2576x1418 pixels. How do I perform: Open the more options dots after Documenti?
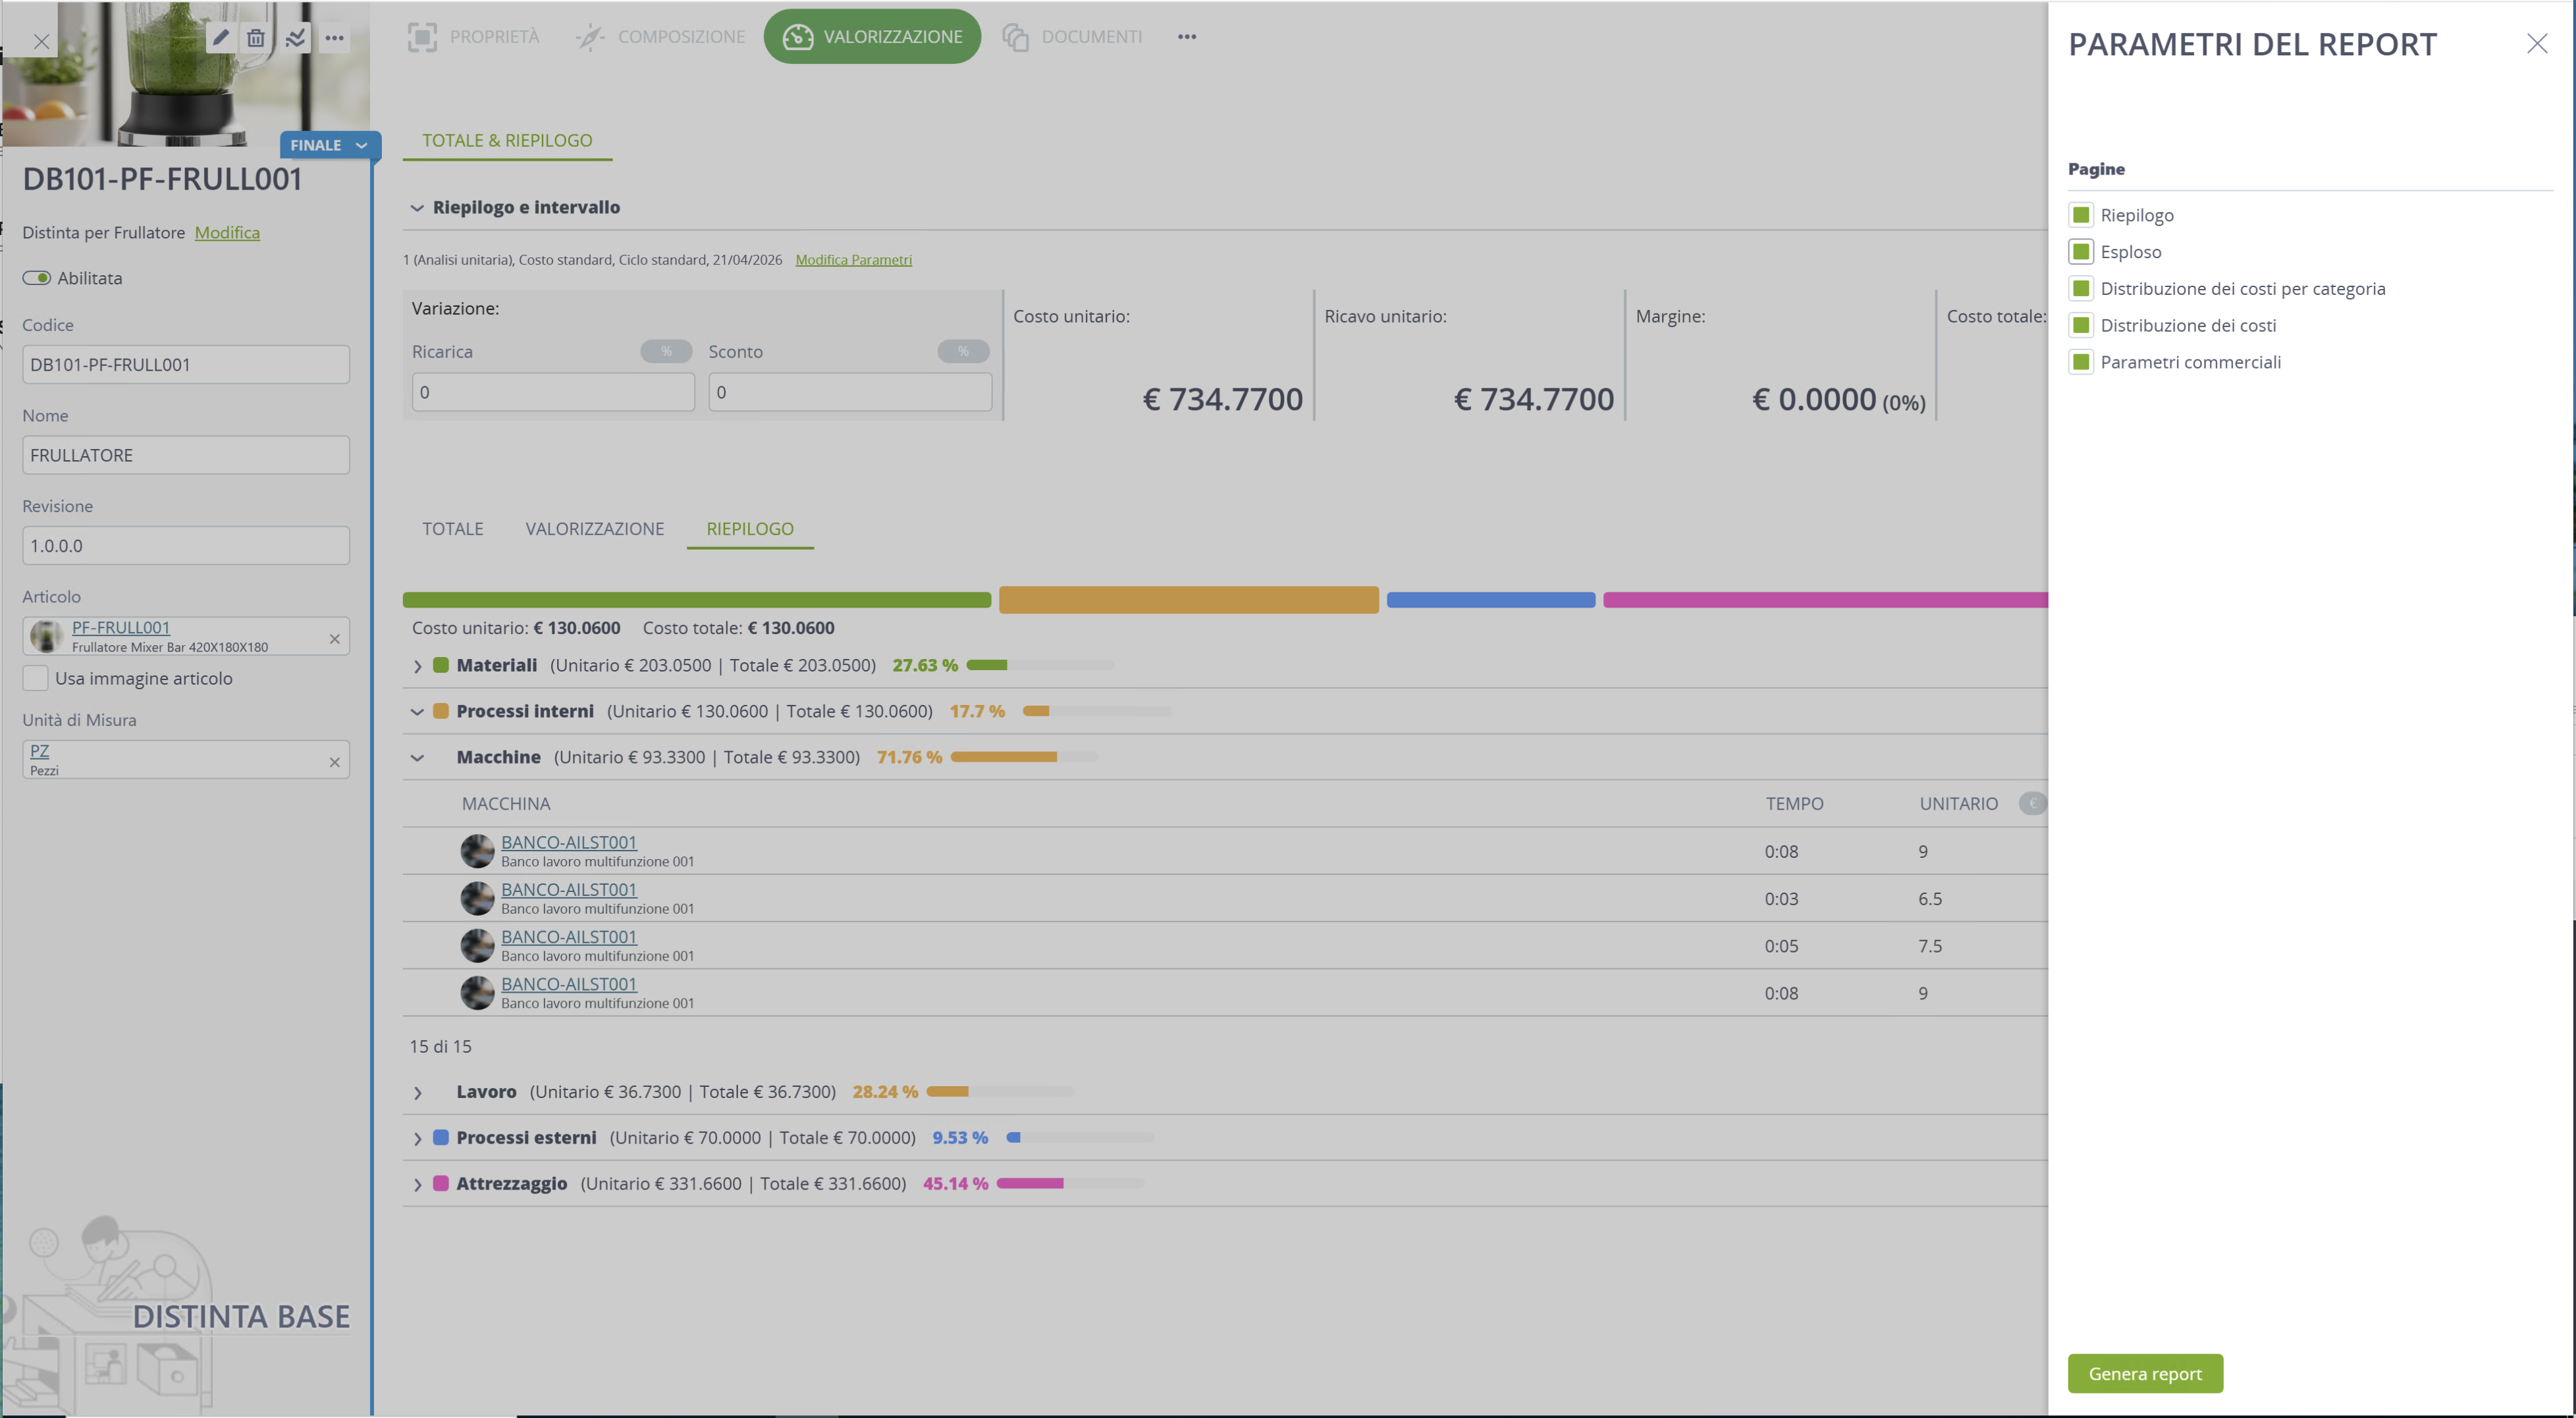coord(1186,37)
